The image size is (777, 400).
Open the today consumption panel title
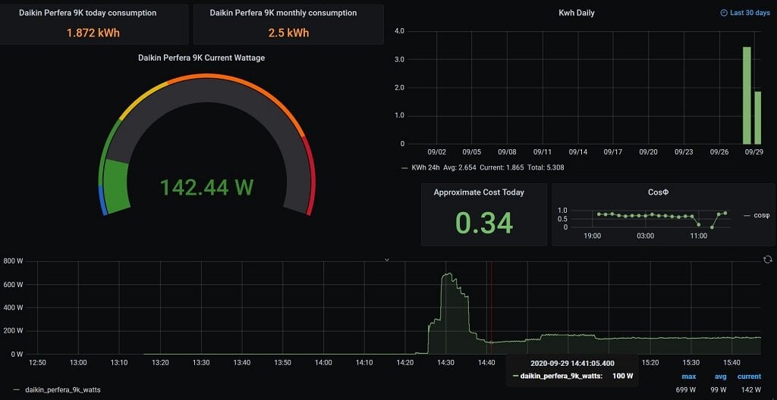pos(88,13)
